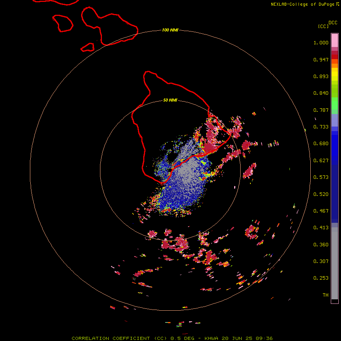Select the 0.360 scale value
341x341 pixels.
pyautogui.click(x=321, y=245)
